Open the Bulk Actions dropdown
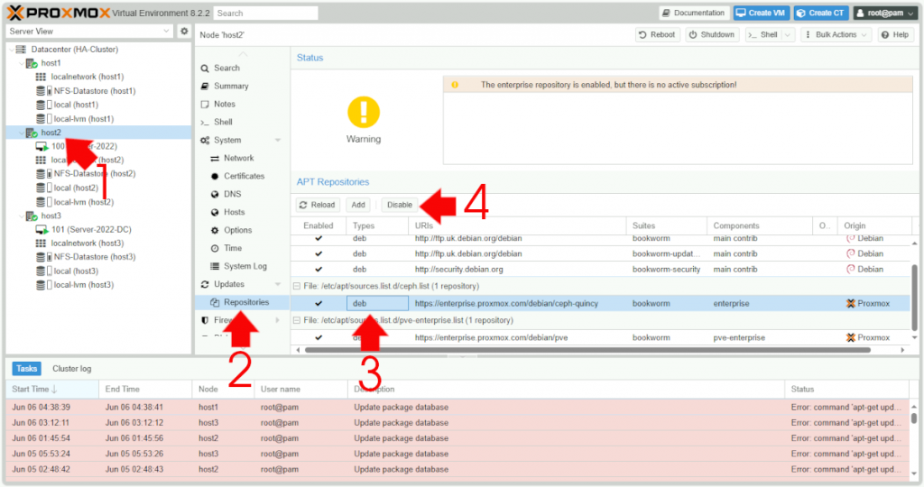 coord(836,35)
